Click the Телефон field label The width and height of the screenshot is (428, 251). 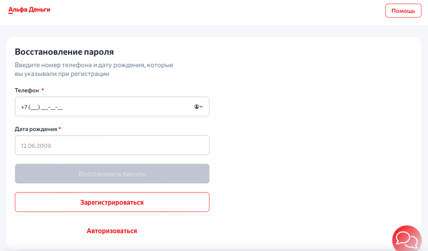click(x=26, y=90)
